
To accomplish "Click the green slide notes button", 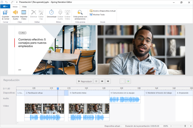I will tap(128, 81).
